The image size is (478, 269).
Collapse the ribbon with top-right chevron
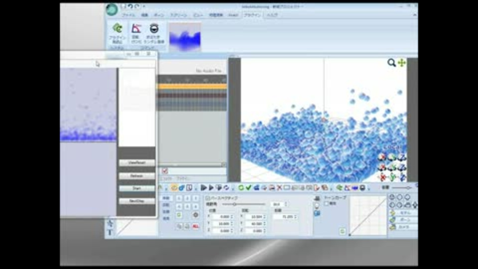(415, 15)
